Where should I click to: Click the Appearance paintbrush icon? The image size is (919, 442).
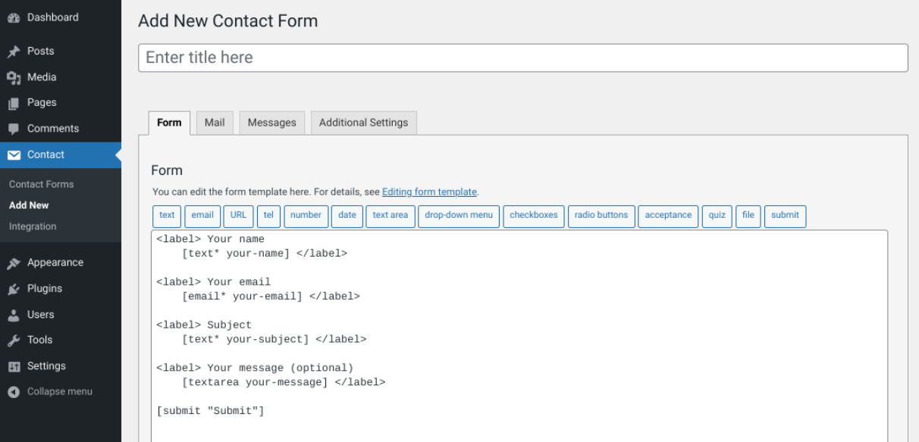point(14,263)
